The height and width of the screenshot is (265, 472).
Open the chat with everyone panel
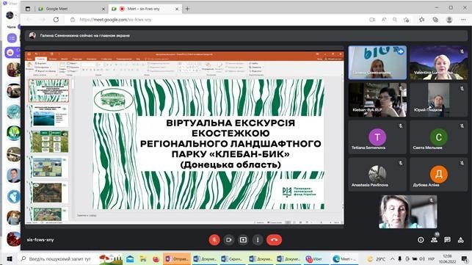[447, 240]
